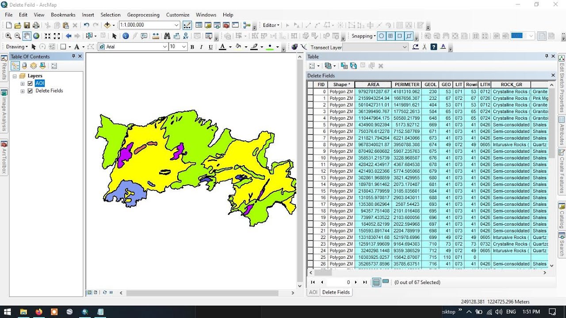Screen dimensions: 566x318
Task: Save the map document
Action: tap(27, 25)
